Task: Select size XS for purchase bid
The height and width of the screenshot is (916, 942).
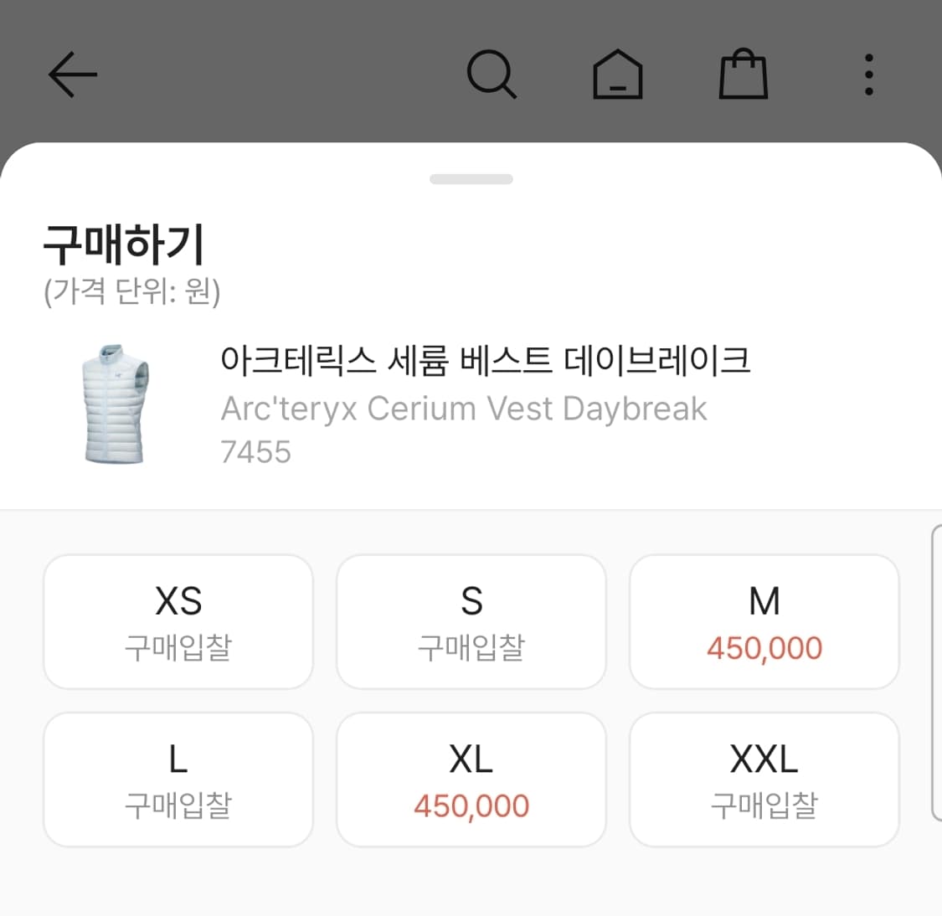Action: [178, 621]
